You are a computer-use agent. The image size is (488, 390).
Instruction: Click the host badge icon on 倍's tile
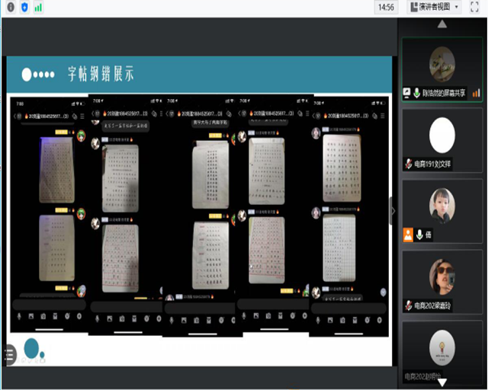[x=408, y=235]
